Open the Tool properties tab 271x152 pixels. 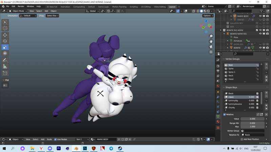218,60
